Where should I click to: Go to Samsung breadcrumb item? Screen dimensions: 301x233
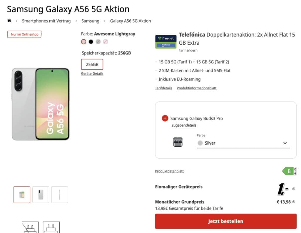coord(90,21)
